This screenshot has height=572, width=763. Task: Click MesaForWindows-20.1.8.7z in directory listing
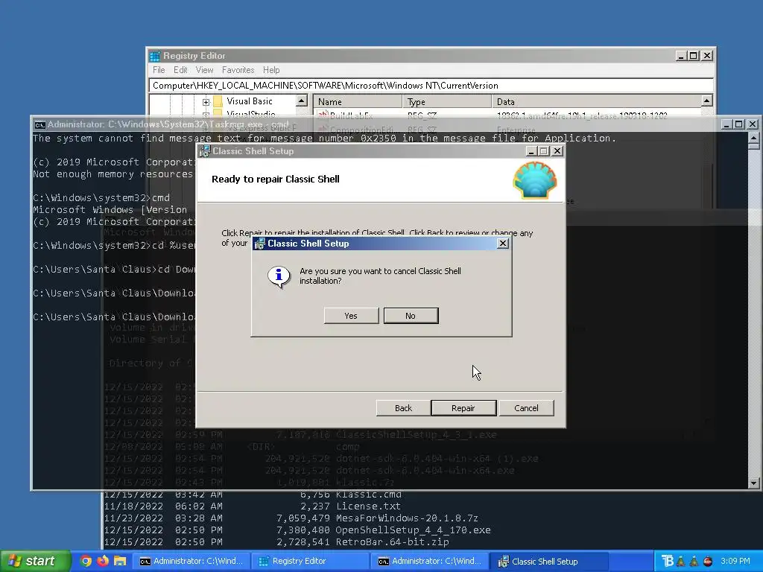tap(407, 518)
